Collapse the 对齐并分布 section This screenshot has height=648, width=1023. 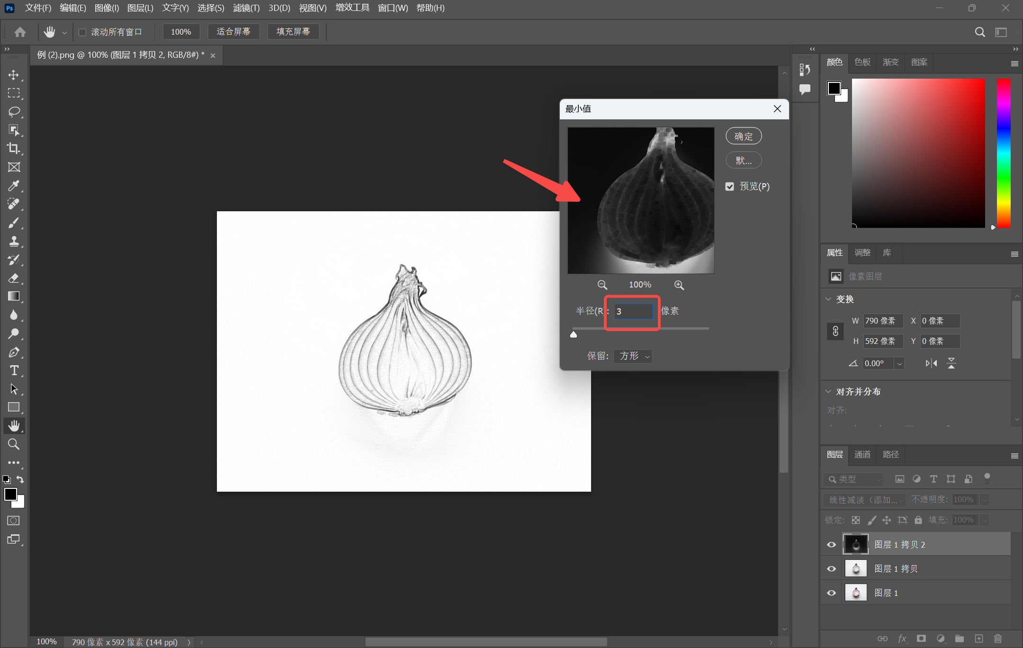click(x=828, y=391)
